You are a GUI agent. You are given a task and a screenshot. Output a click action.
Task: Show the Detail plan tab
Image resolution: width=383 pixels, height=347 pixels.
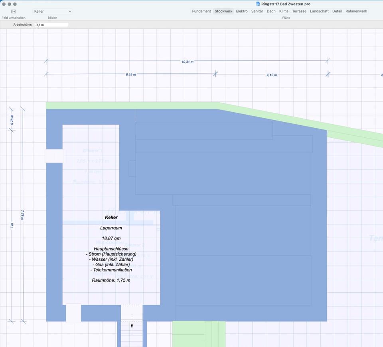[x=337, y=11]
